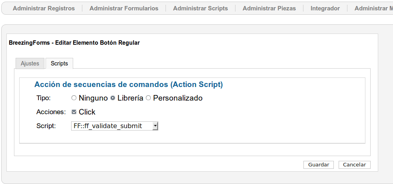The width and height of the screenshot is (393, 184).
Task: Click the Personalizado label text
Action: click(178, 98)
